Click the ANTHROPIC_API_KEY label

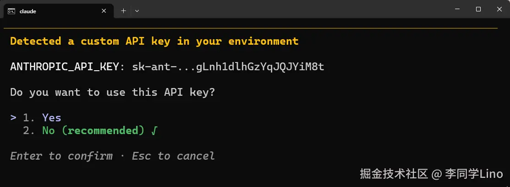point(64,67)
